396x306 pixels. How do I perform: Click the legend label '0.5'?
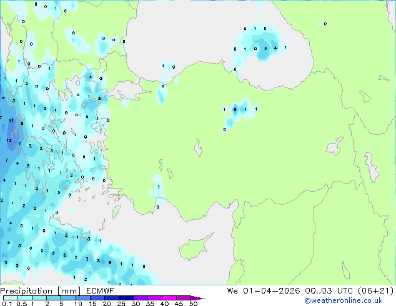(x=22, y=304)
